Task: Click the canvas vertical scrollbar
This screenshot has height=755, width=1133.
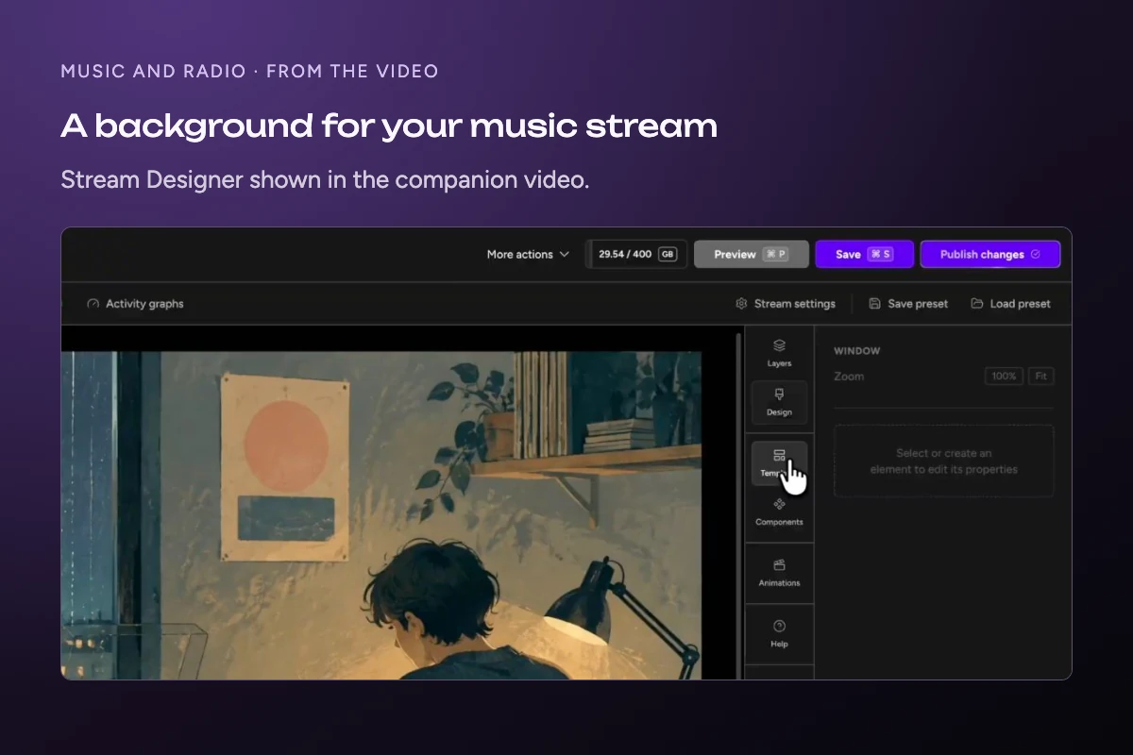Action: click(x=738, y=505)
